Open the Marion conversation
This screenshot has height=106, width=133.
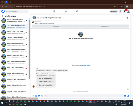point(14,86)
